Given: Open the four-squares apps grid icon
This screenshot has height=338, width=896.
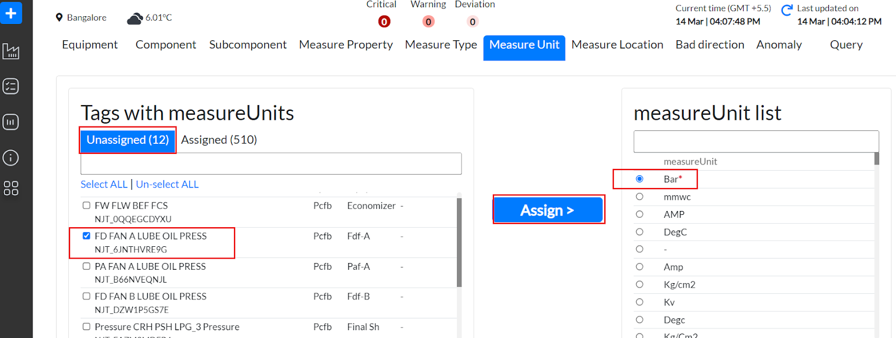Looking at the screenshot, I should pyautogui.click(x=11, y=188).
